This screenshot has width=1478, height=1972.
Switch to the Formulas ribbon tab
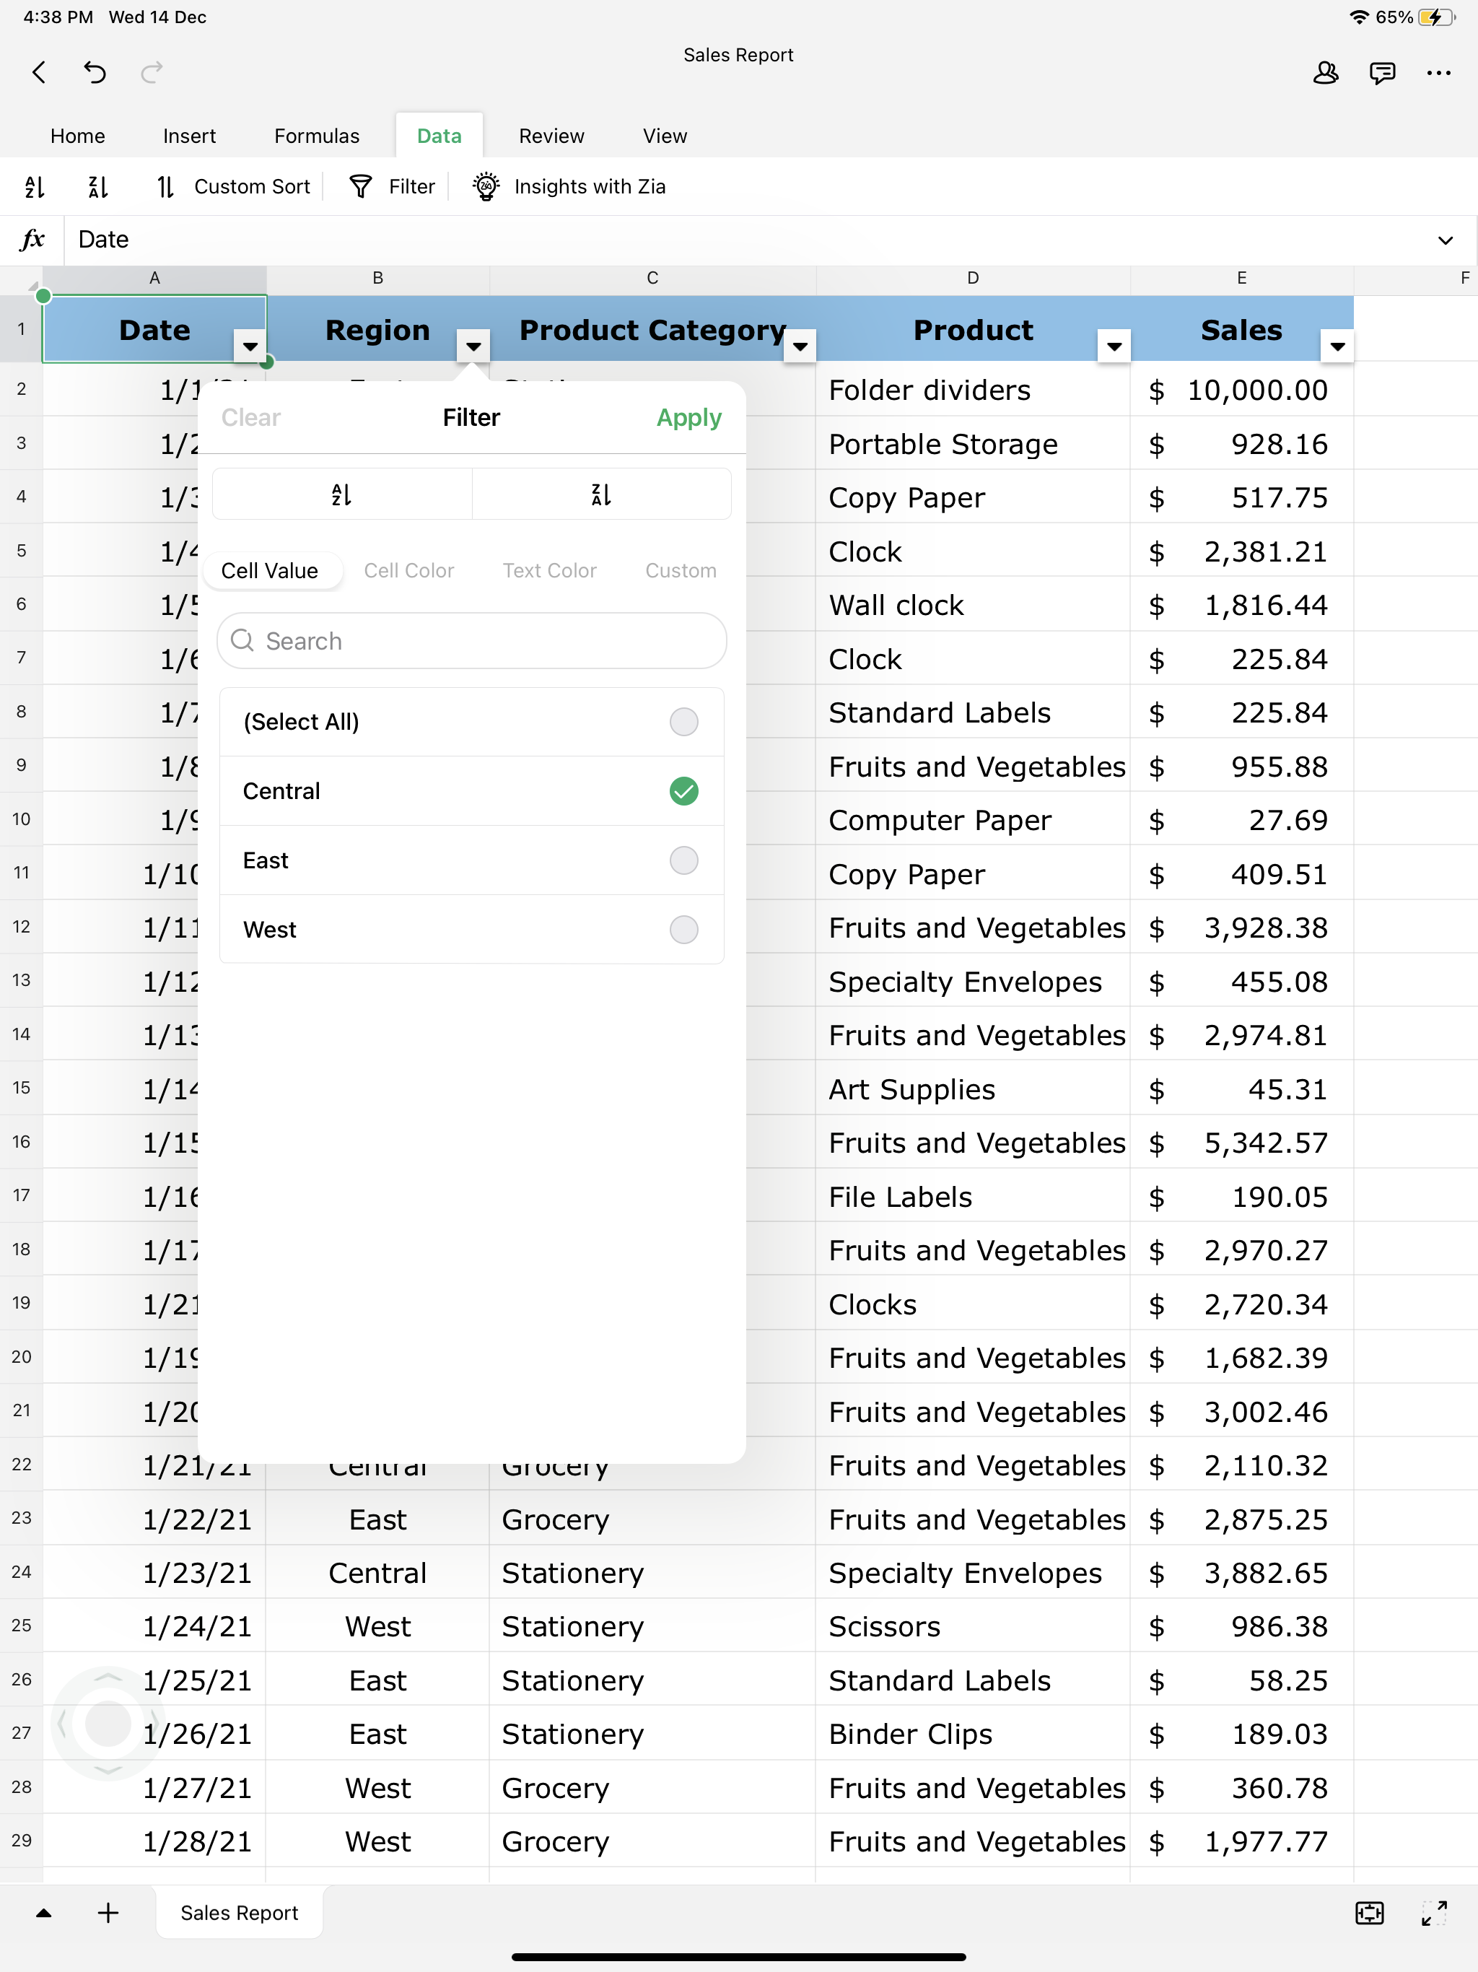click(x=317, y=136)
